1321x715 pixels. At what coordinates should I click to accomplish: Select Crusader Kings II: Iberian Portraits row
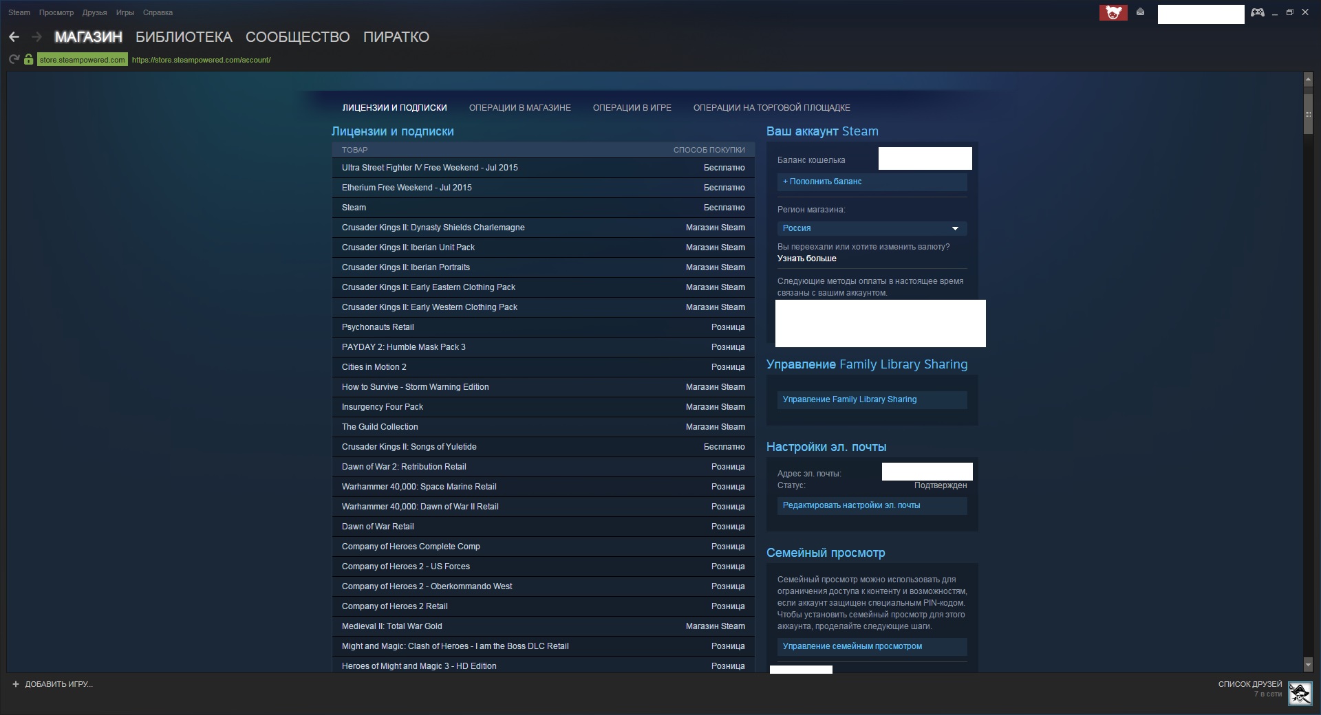[x=544, y=267]
